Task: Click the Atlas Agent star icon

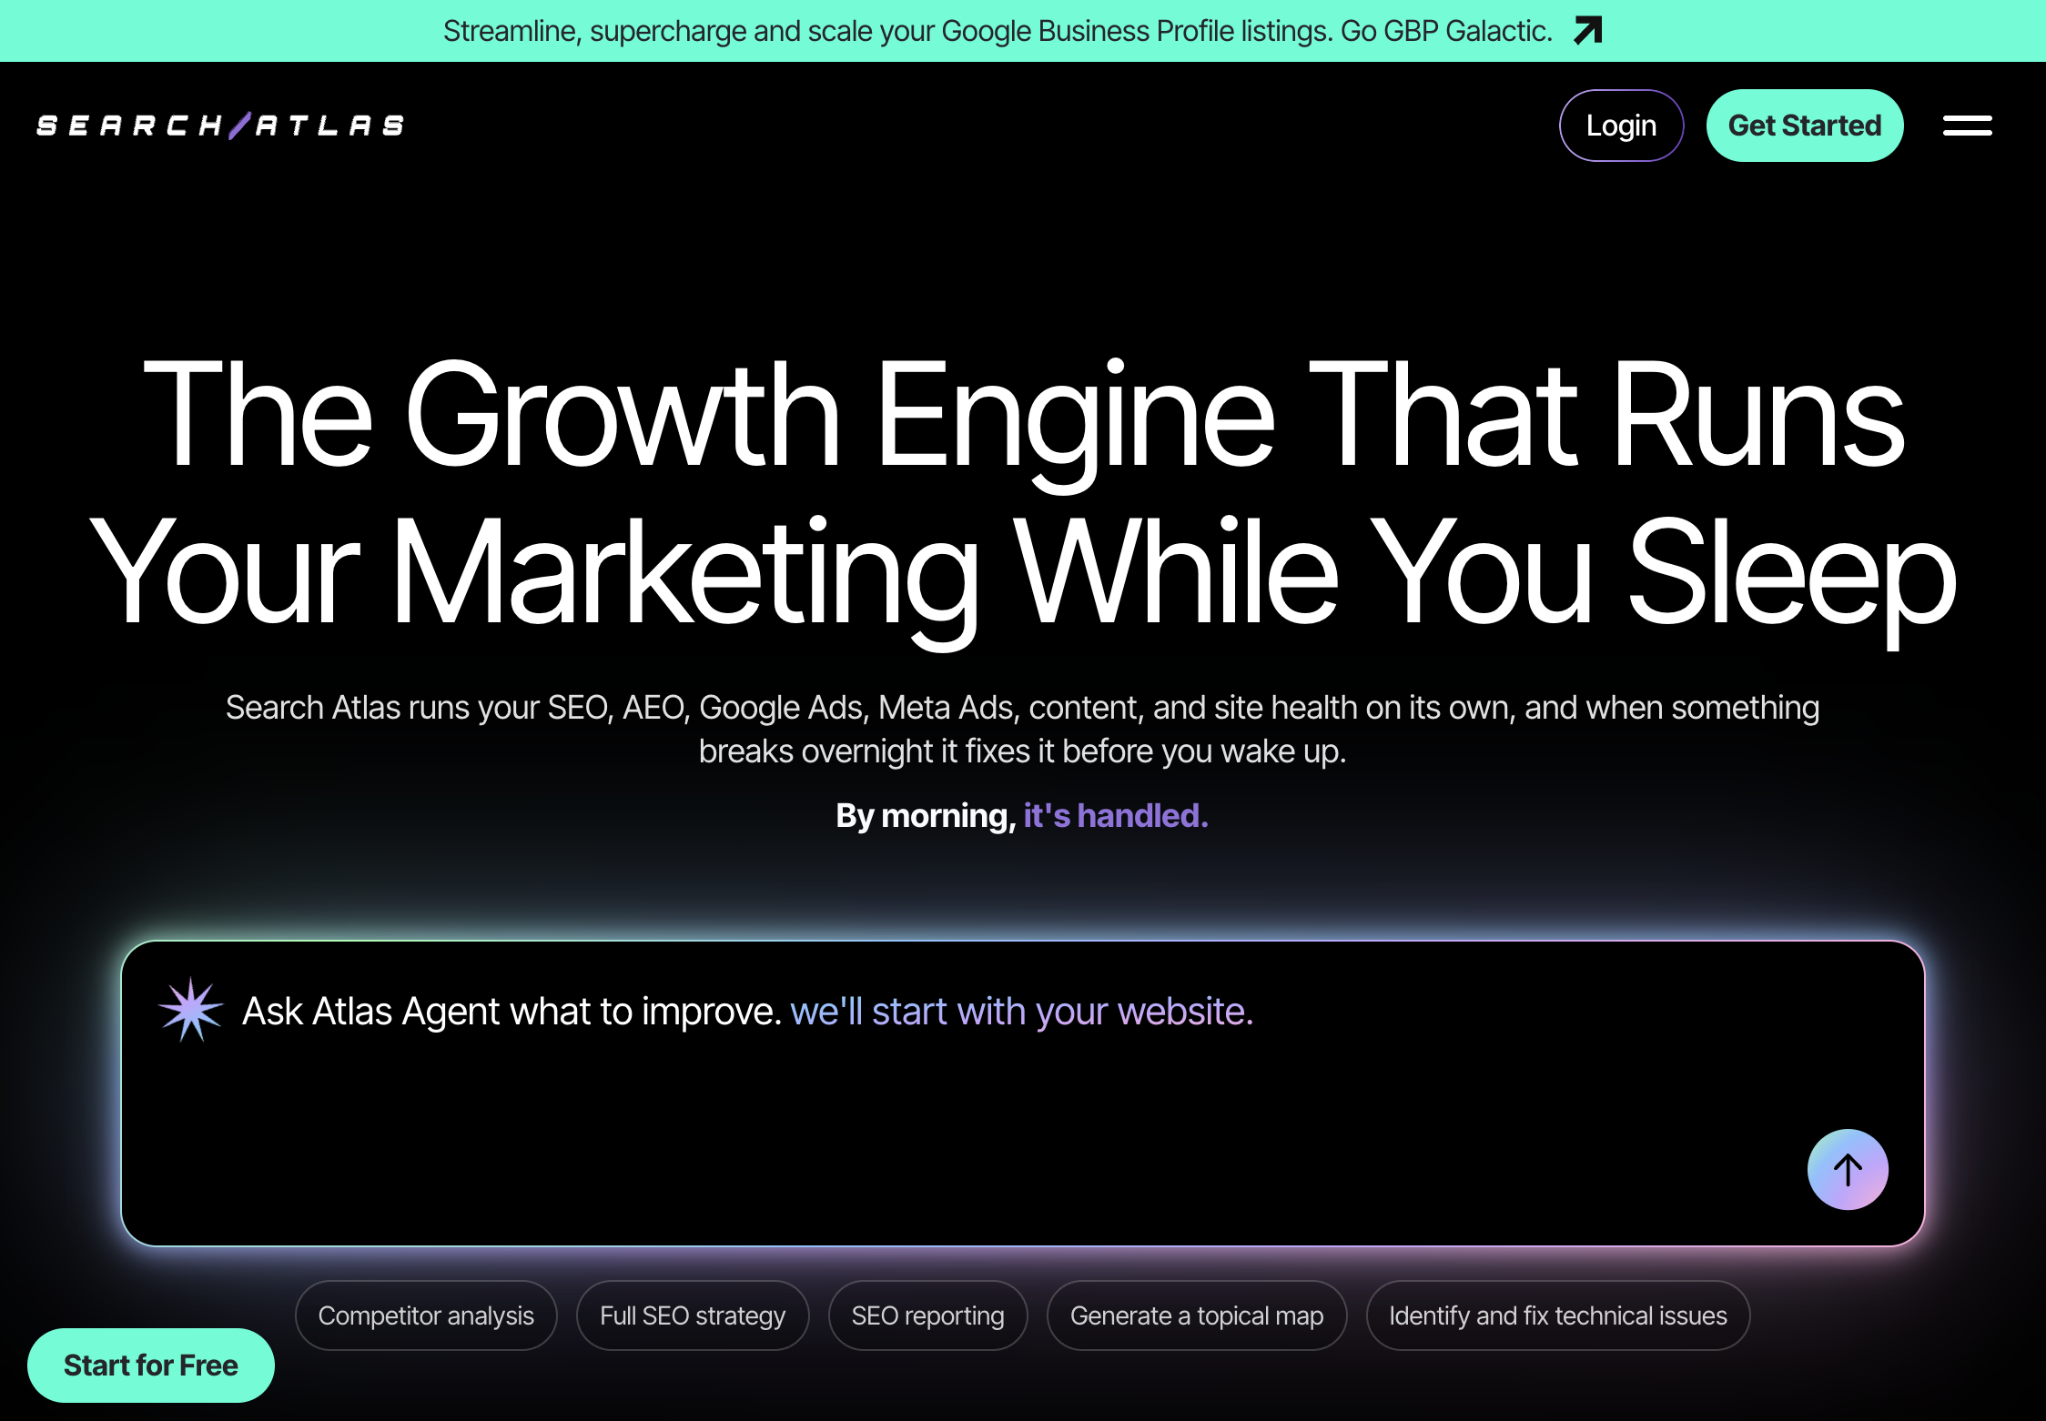Action: point(190,1010)
